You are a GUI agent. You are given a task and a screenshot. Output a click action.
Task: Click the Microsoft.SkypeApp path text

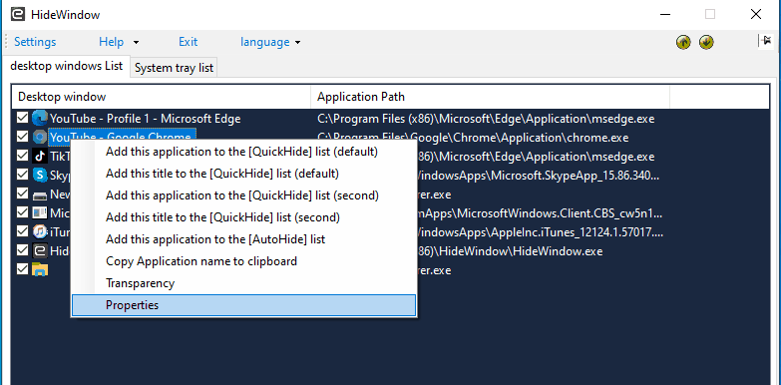(540, 176)
